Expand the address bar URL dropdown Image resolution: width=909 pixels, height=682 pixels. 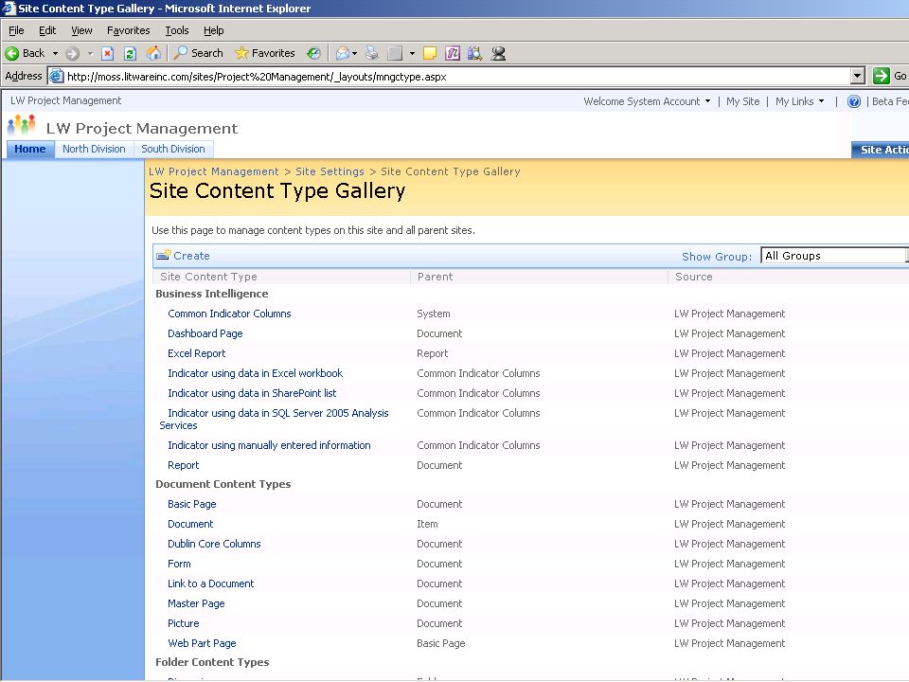pyautogui.click(x=858, y=76)
